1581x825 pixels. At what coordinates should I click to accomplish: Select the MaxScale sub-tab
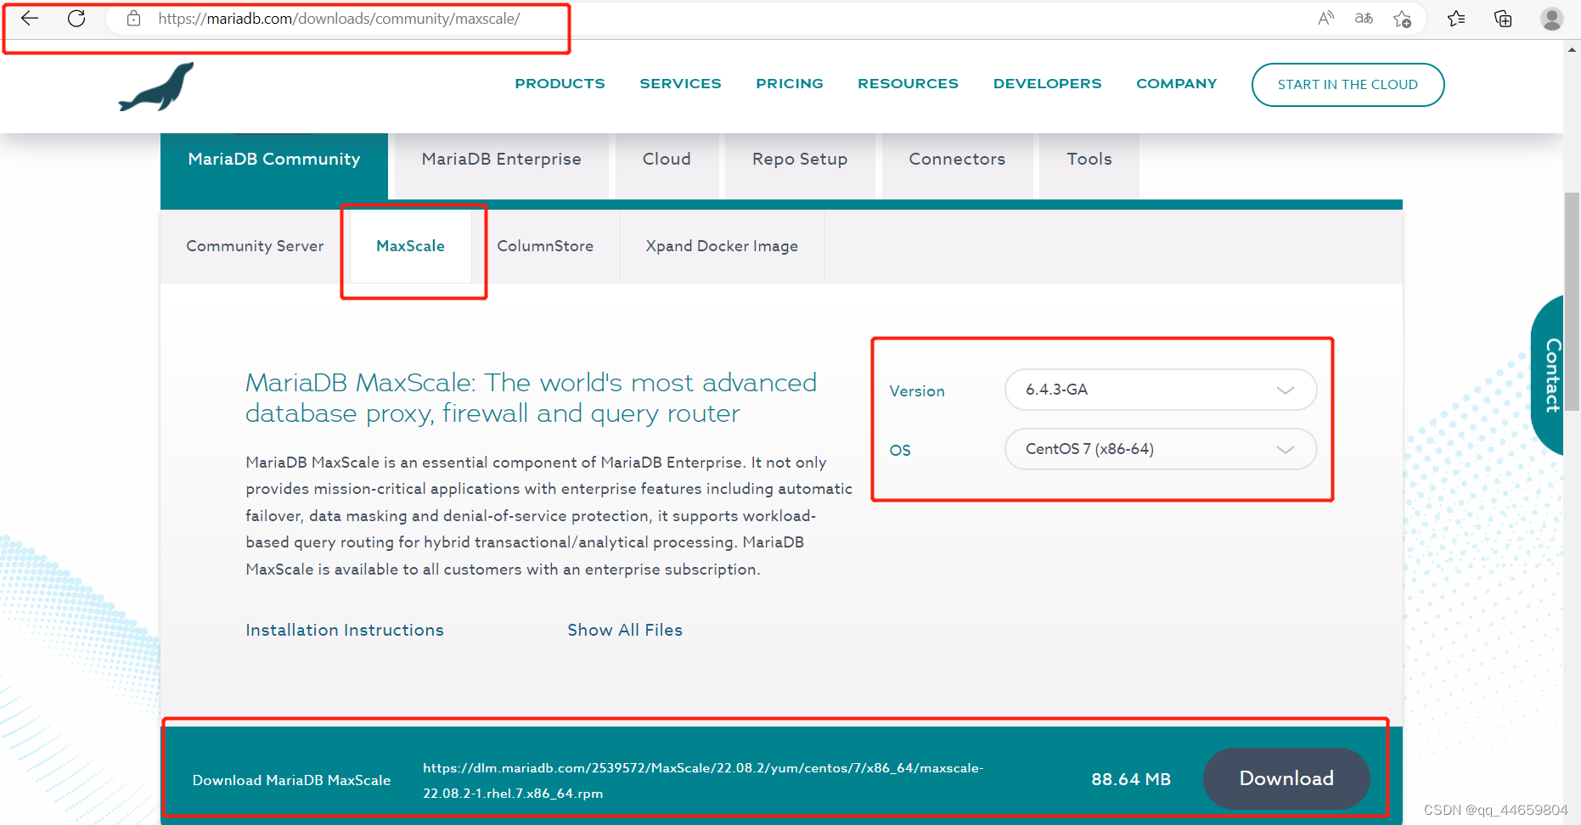click(x=411, y=246)
